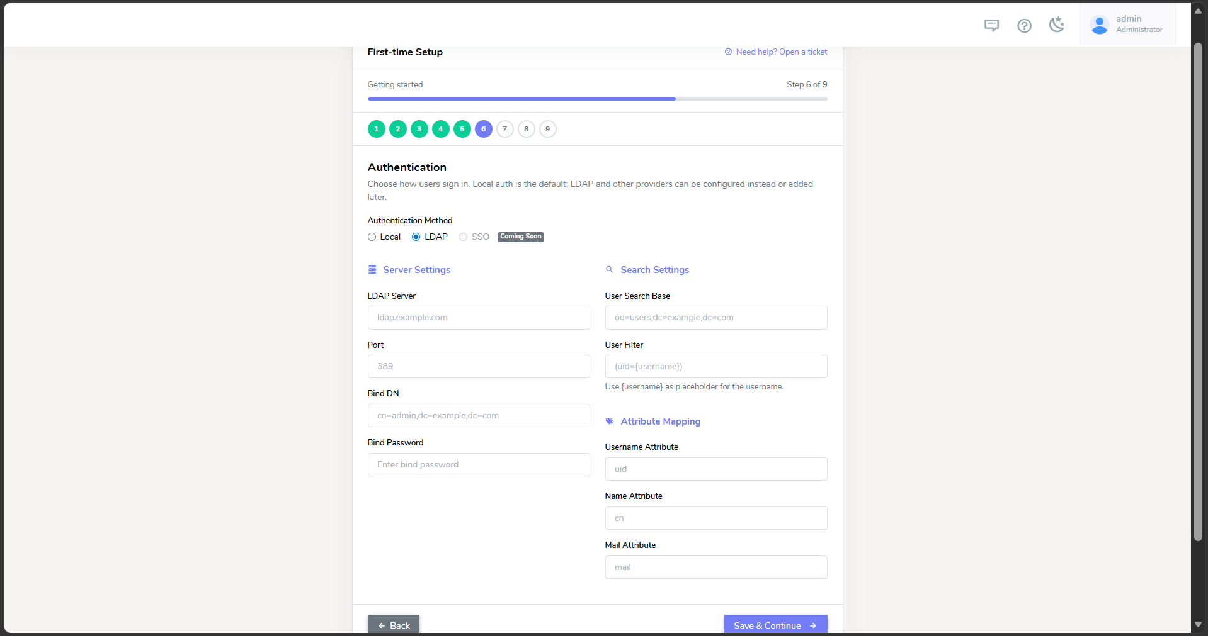Screen dimensions: 1208x636
Task: Click the Server Settings section icon
Action: point(372,269)
